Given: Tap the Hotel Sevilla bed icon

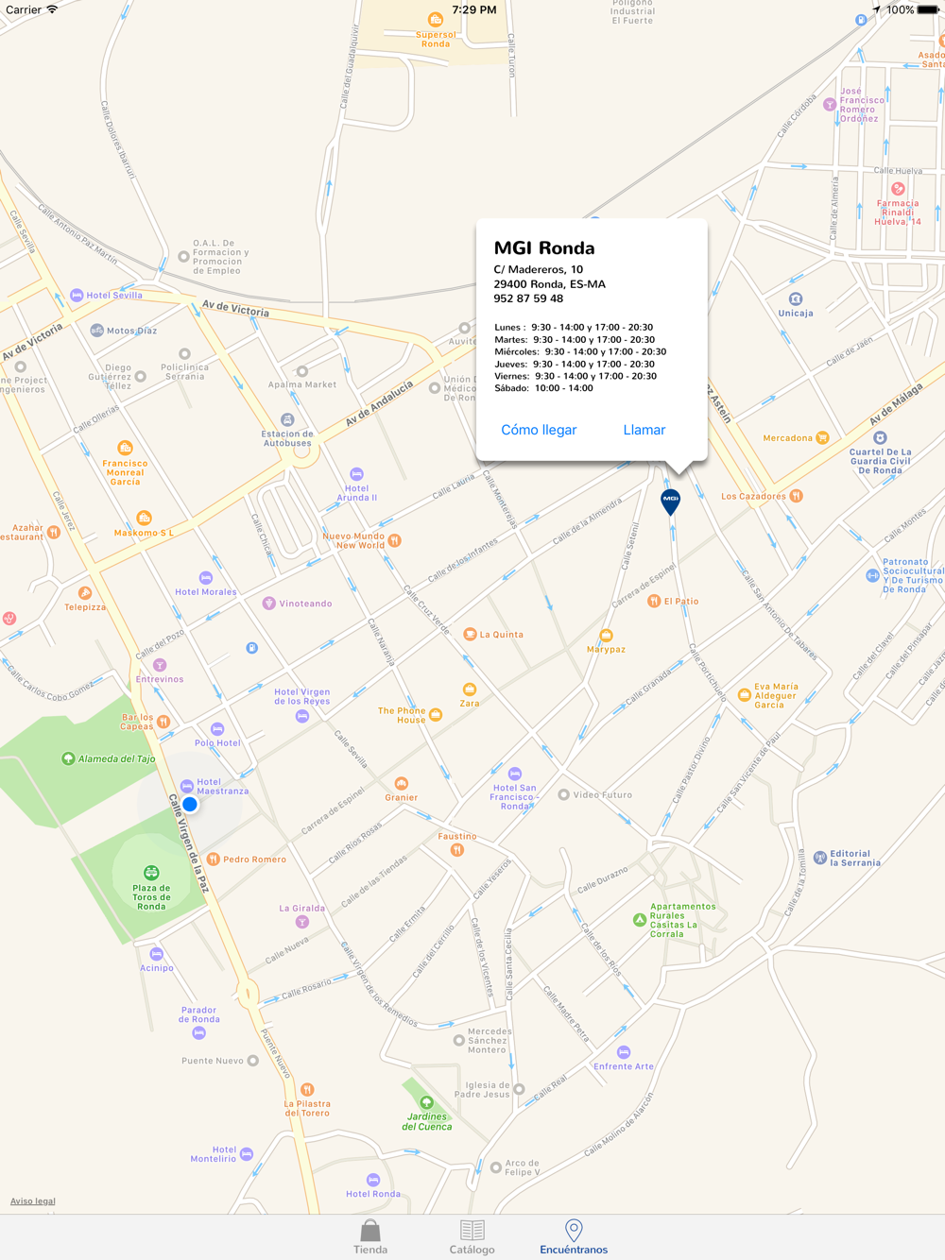Looking at the screenshot, I should (x=77, y=296).
